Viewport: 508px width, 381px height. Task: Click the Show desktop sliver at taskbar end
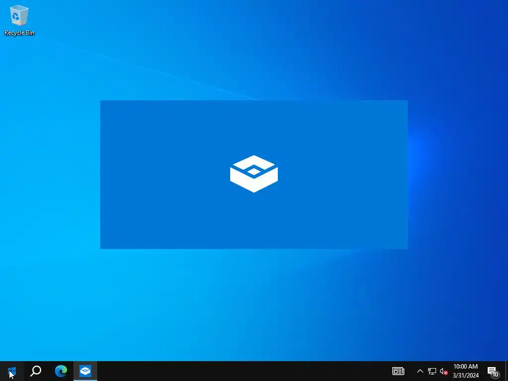507,371
